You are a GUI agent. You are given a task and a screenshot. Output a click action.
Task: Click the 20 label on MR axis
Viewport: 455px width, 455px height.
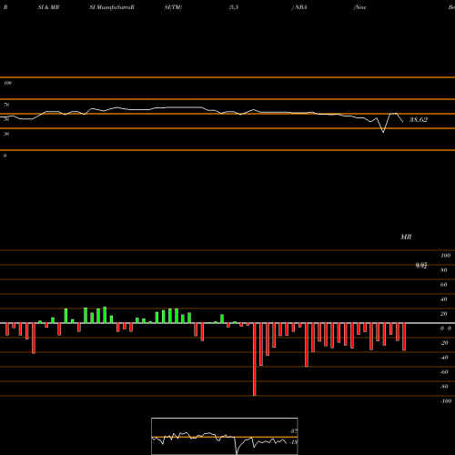tap(444, 314)
